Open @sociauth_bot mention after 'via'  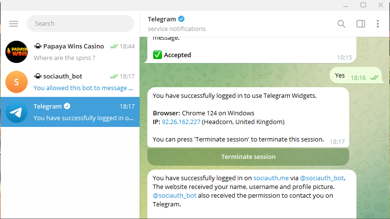pyautogui.click(x=322, y=178)
